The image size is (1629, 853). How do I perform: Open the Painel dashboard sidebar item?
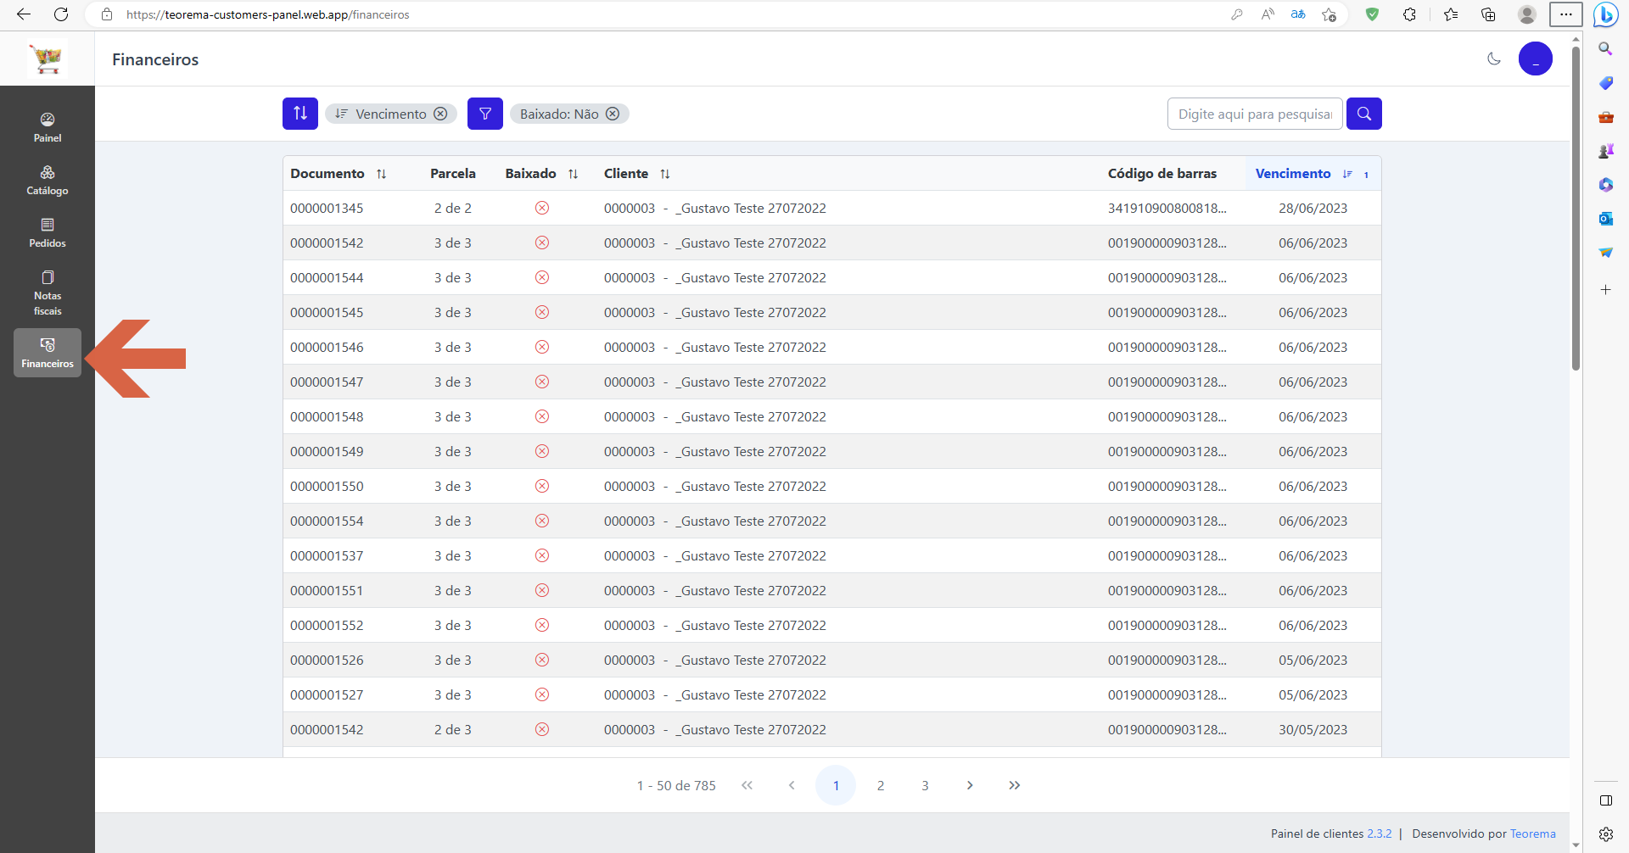pyautogui.click(x=48, y=127)
